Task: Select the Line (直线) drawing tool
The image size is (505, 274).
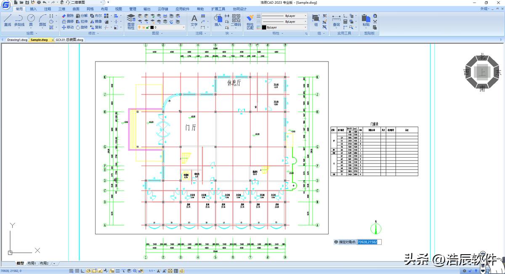Action: pyautogui.click(x=8, y=20)
